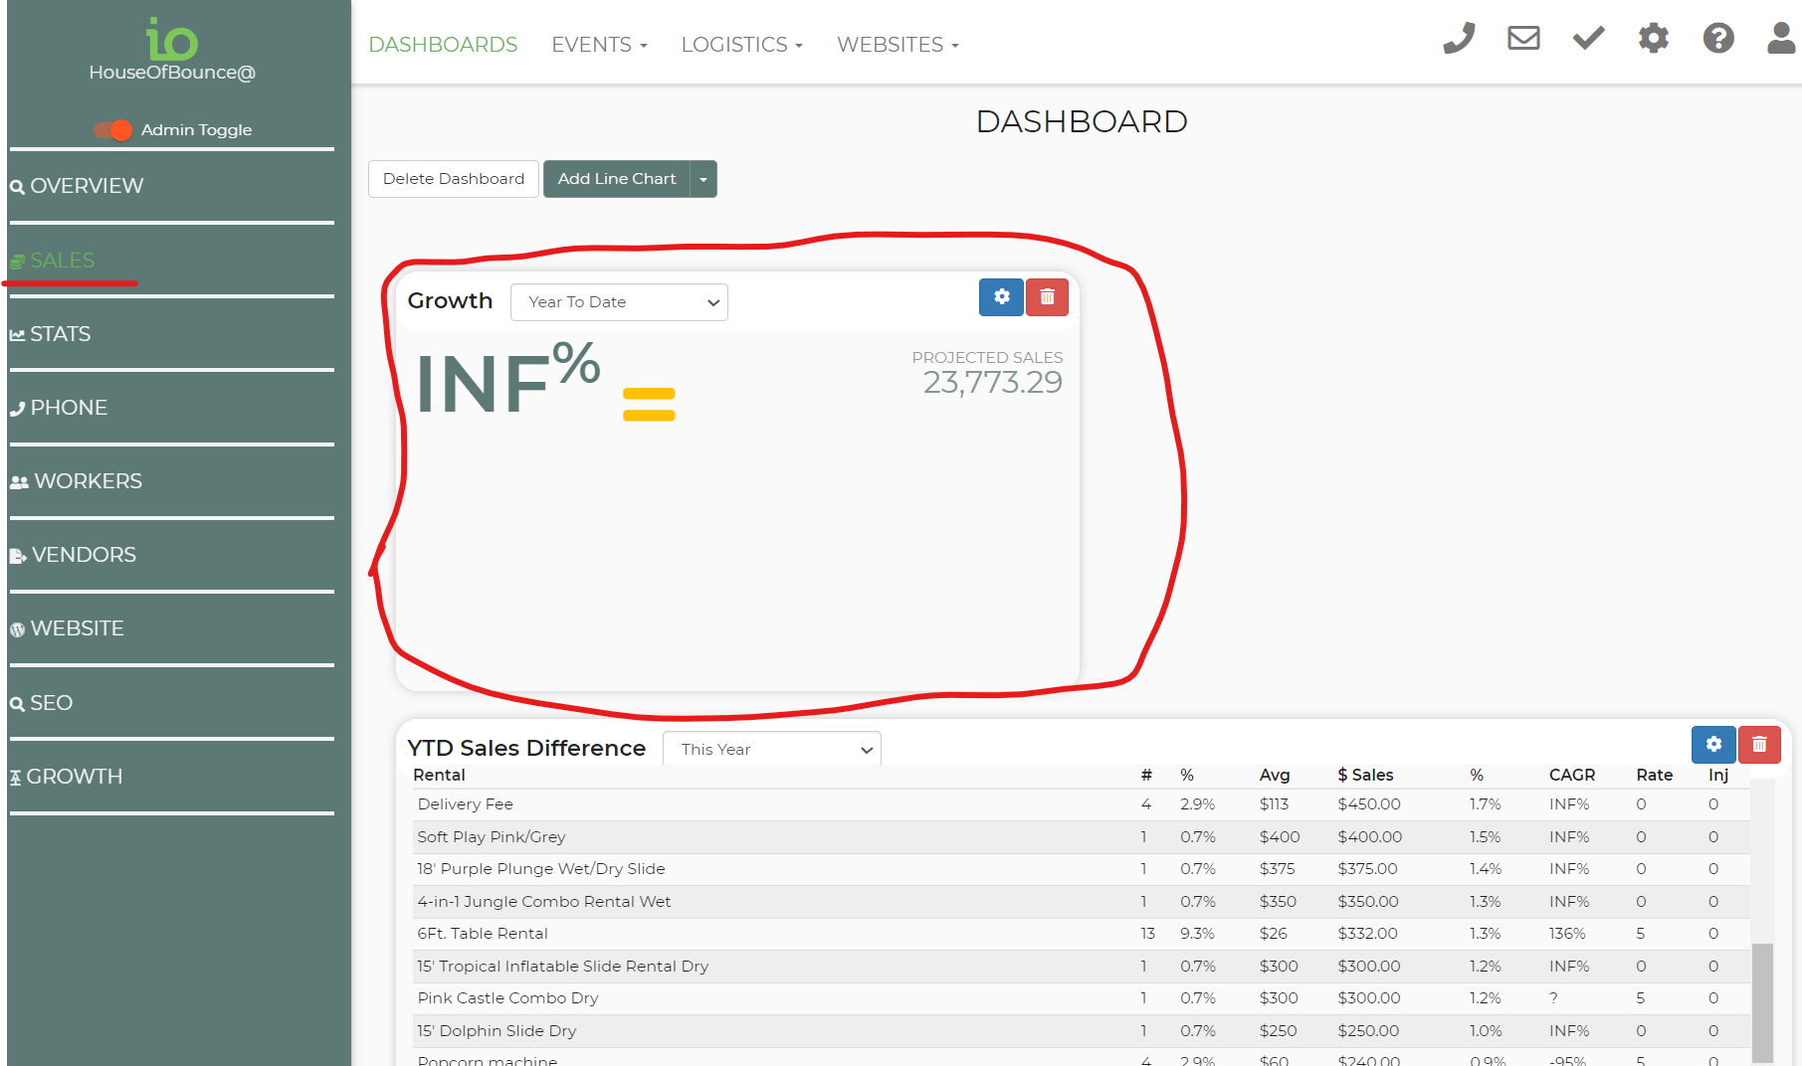Click the Delete Dashboard button

(x=454, y=179)
